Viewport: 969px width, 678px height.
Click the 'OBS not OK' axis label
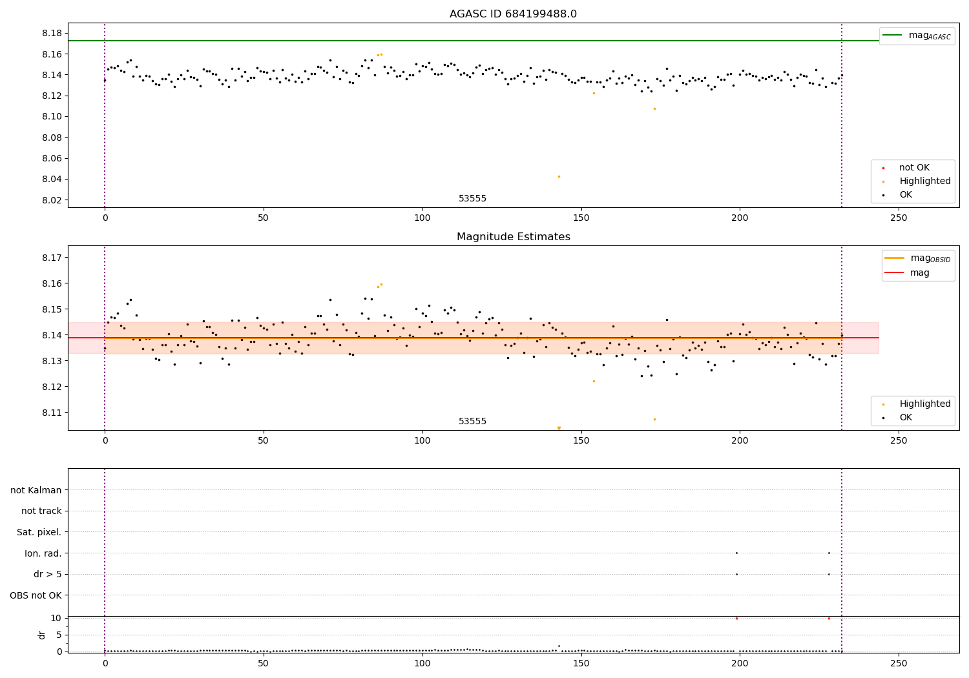click(36, 595)
